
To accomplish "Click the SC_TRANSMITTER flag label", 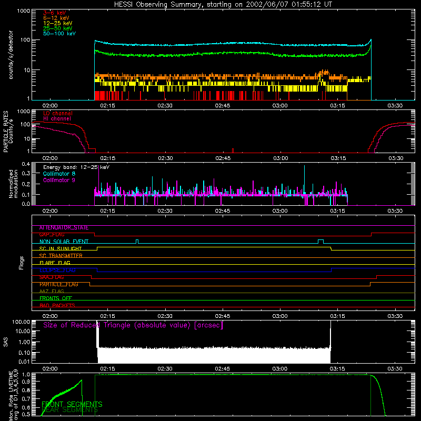I will coord(61,256).
